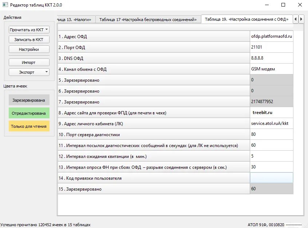Image resolution: width=308 pixels, height=228 pixels.
Task: Select 'service.atol.ruA/kkt' cell
Action: (272, 123)
